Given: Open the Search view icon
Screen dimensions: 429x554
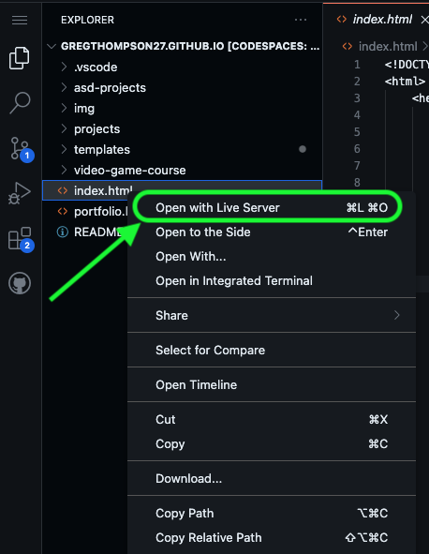Looking at the screenshot, I should (20, 102).
